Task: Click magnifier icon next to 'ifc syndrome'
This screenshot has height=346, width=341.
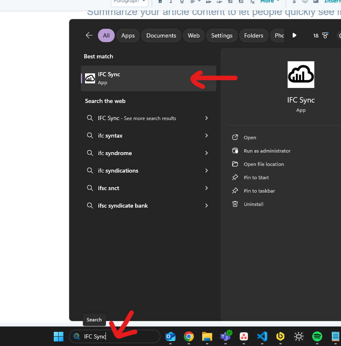Action: [90, 153]
